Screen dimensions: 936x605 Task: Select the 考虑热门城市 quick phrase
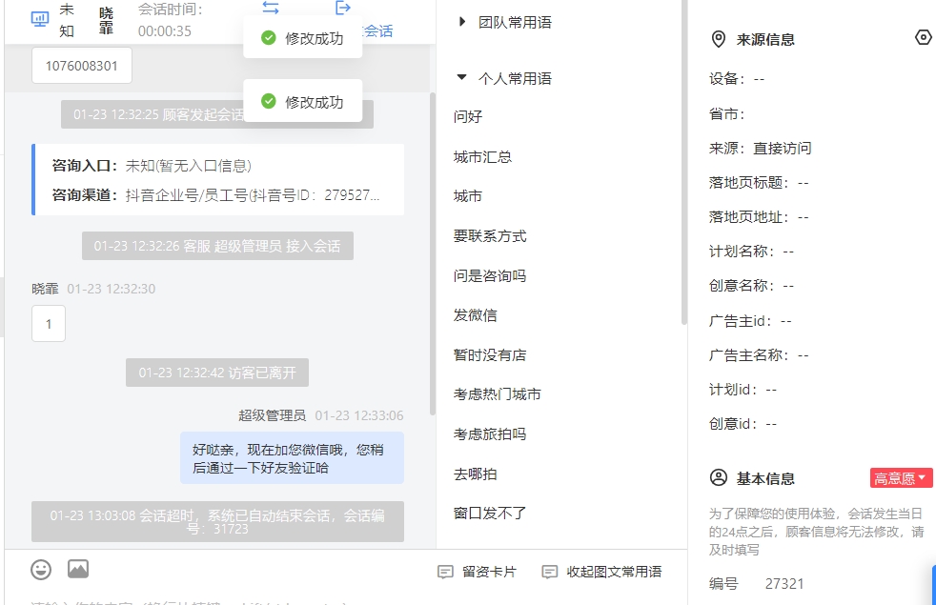click(498, 393)
